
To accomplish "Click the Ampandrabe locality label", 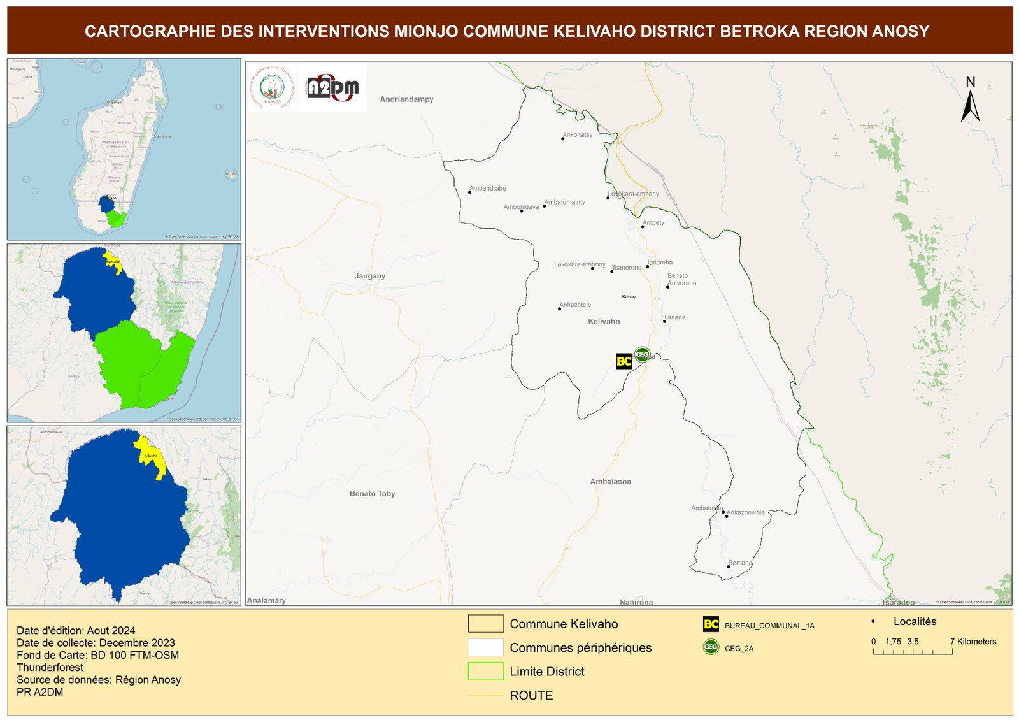I will click(488, 189).
